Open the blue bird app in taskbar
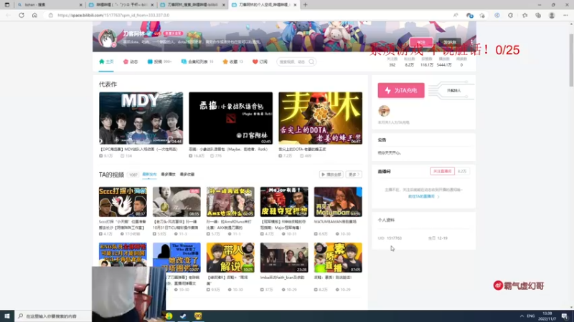 tap(183, 316)
